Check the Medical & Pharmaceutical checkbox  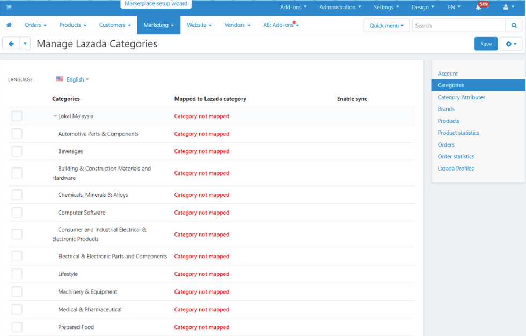click(x=17, y=310)
